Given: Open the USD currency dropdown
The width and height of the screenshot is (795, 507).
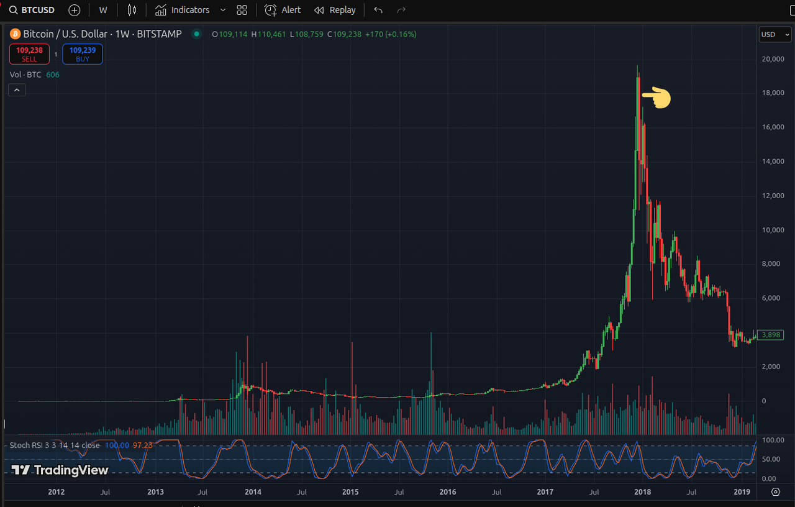Looking at the screenshot, I should (x=775, y=34).
